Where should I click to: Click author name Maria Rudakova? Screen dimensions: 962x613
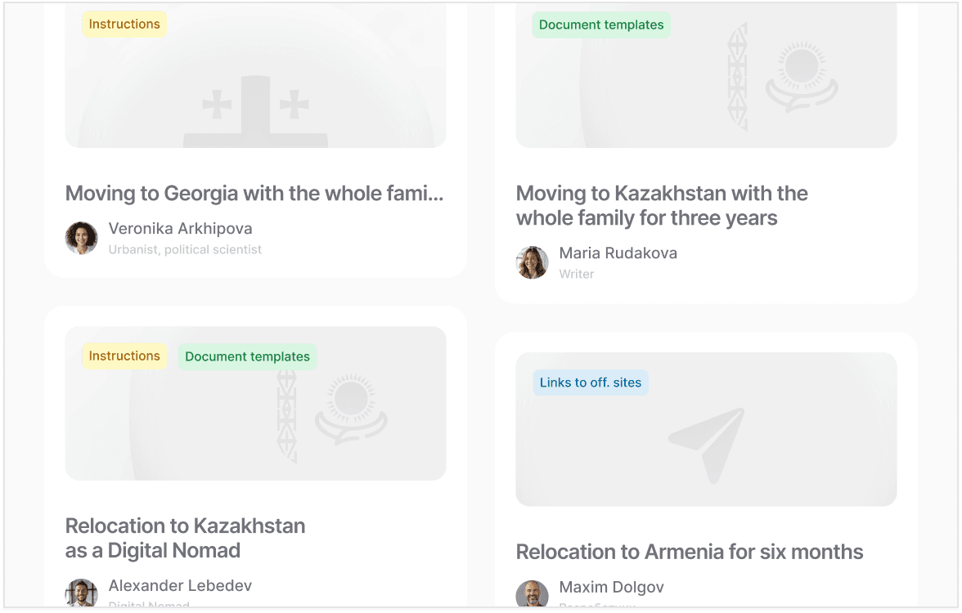click(x=618, y=253)
